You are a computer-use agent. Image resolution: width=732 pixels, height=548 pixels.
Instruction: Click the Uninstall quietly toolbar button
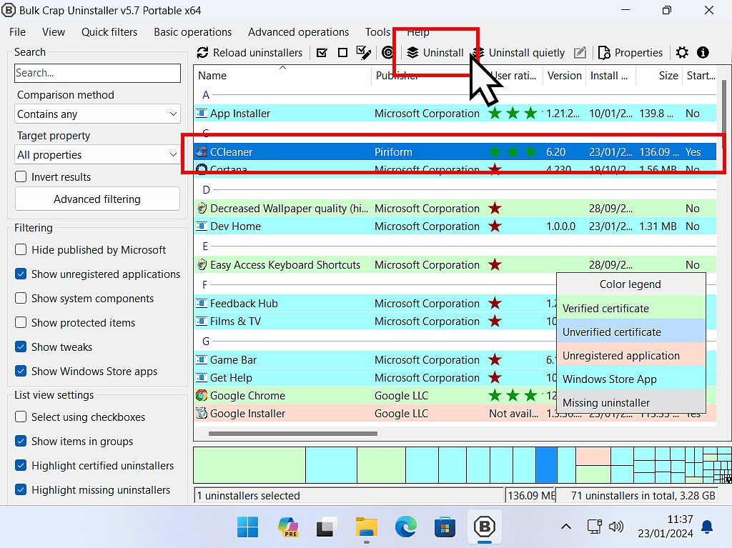point(519,53)
